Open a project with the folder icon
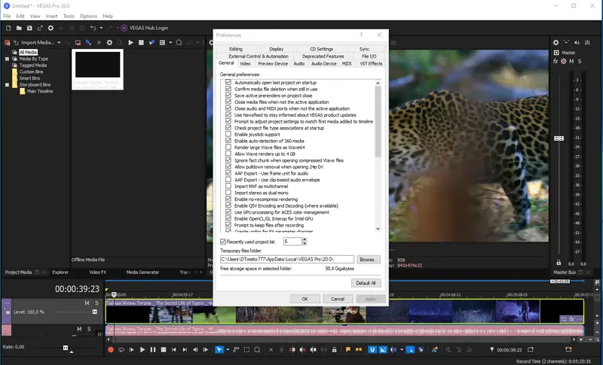 [x=18, y=28]
